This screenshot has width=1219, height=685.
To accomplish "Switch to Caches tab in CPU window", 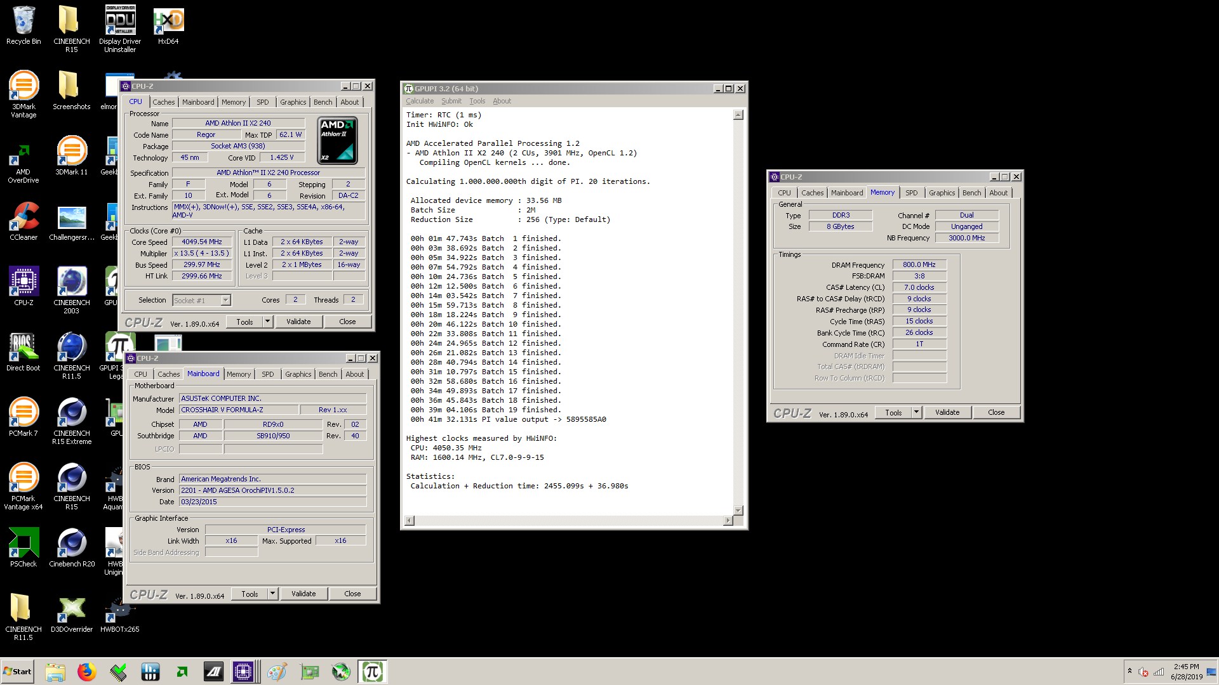I will click(163, 102).
